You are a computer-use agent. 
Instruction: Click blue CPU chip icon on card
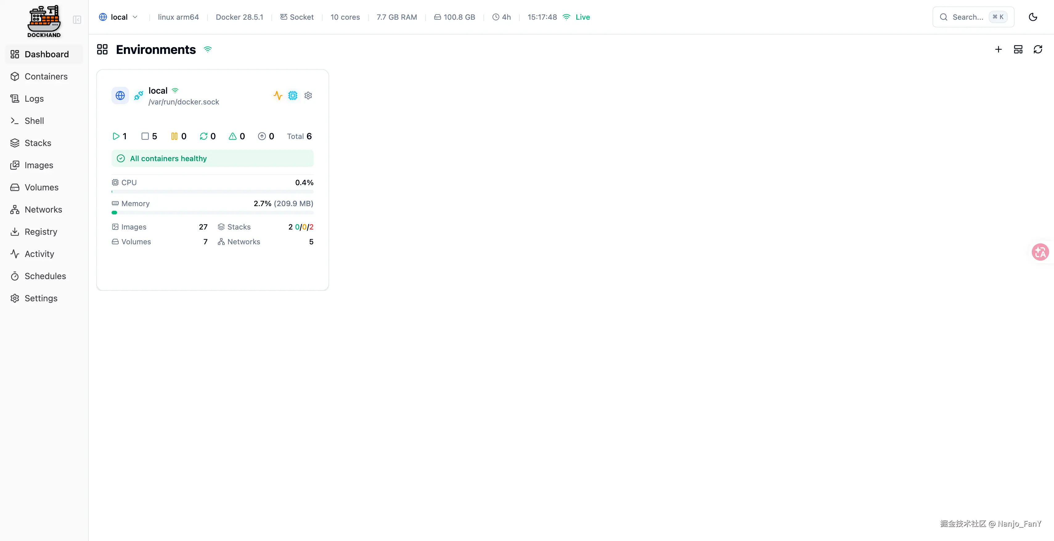[x=292, y=95]
